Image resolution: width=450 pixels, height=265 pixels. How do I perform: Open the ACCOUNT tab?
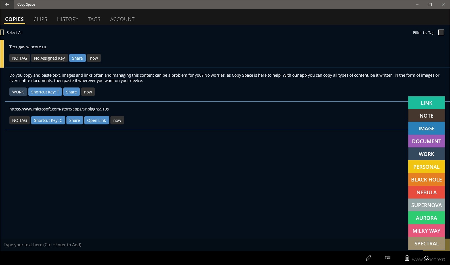[x=122, y=19]
